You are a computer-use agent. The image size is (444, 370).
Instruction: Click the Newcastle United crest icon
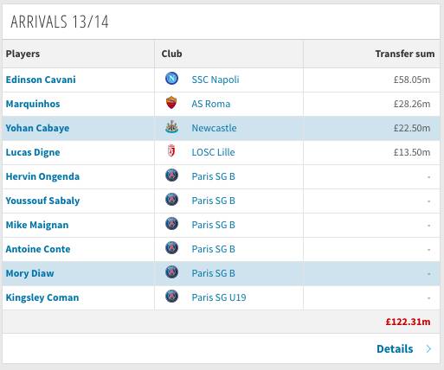[171, 127]
